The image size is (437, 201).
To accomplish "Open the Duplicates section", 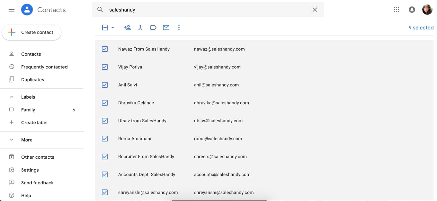I will pyautogui.click(x=32, y=80).
